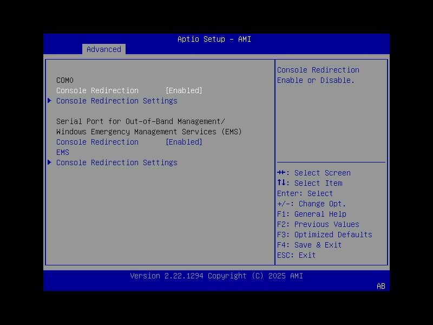
Task: Switch to the Advanced tab
Action: pyautogui.click(x=103, y=49)
